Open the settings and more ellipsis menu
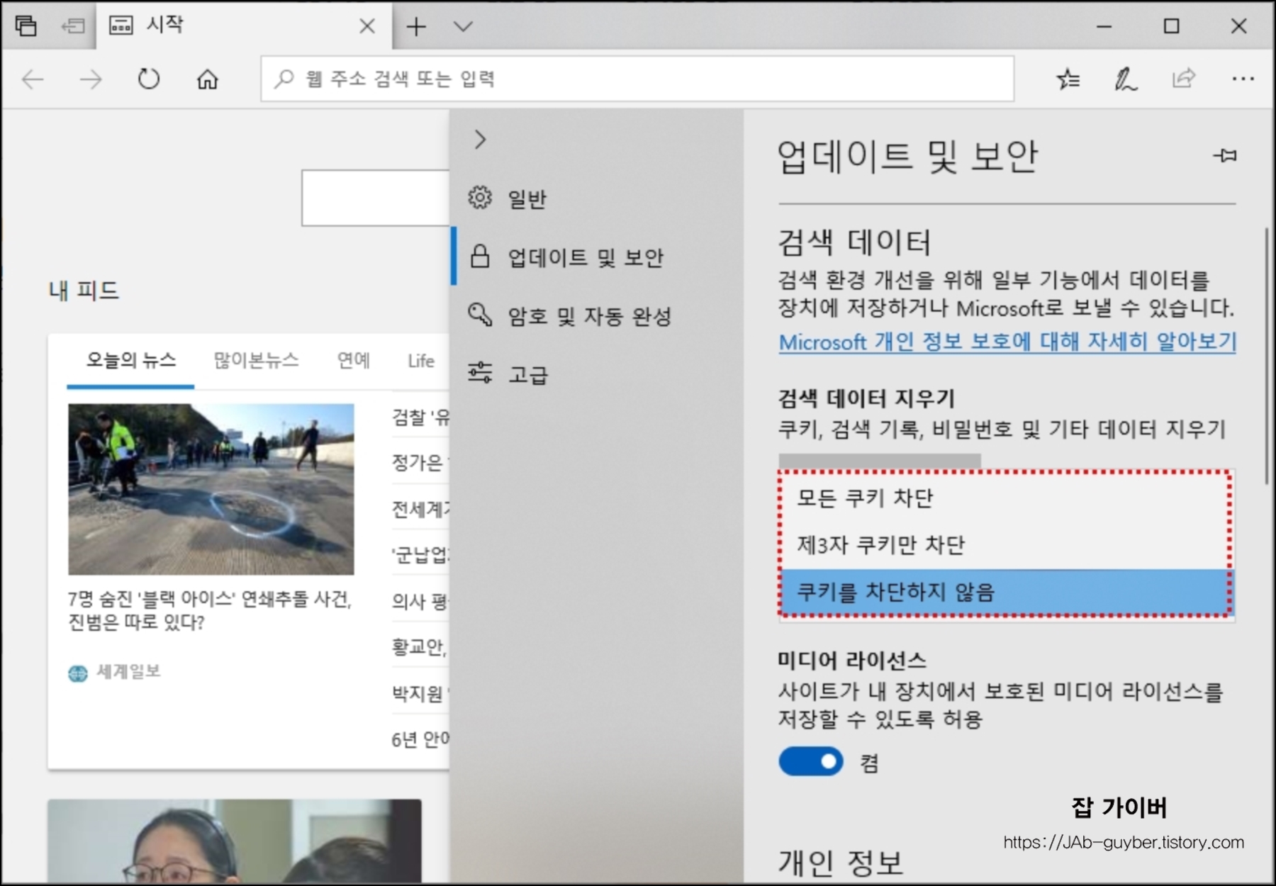 (x=1243, y=79)
